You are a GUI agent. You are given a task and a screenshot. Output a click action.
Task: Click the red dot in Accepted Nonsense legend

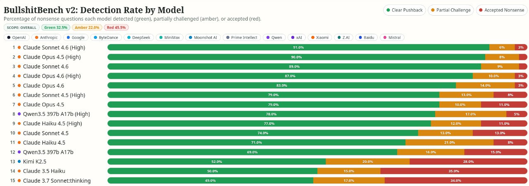tap(481, 10)
